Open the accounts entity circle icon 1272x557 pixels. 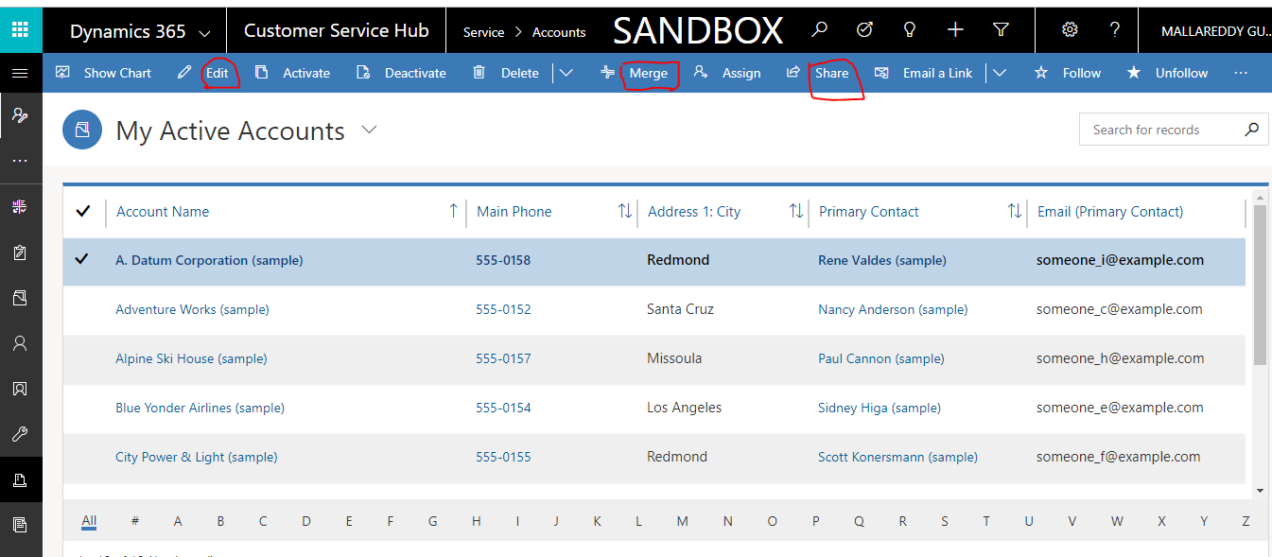coord(81,130)
